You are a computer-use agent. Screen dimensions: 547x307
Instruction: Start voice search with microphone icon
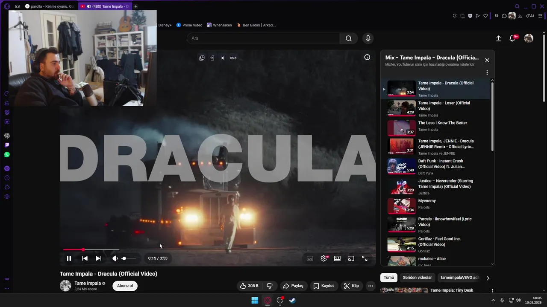[368, 38]
